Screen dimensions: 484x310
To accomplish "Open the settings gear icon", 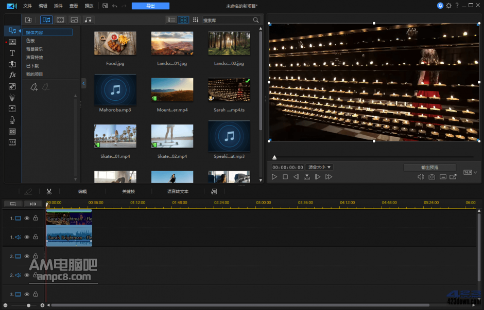I will [x=448, y=6].
